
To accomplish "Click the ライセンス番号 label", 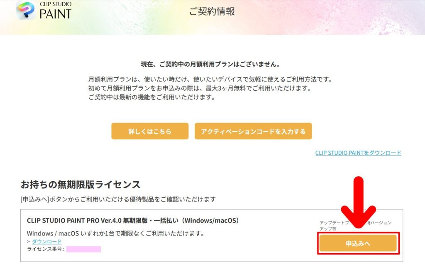I will [x=46, y=249].
